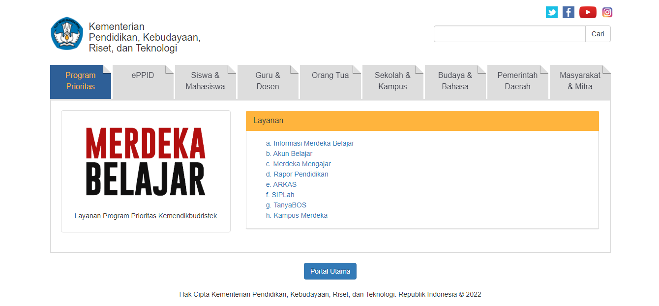Open the Siswa & Mahasiswa tab
The image size is (659, 306).
tap(206, 82)
